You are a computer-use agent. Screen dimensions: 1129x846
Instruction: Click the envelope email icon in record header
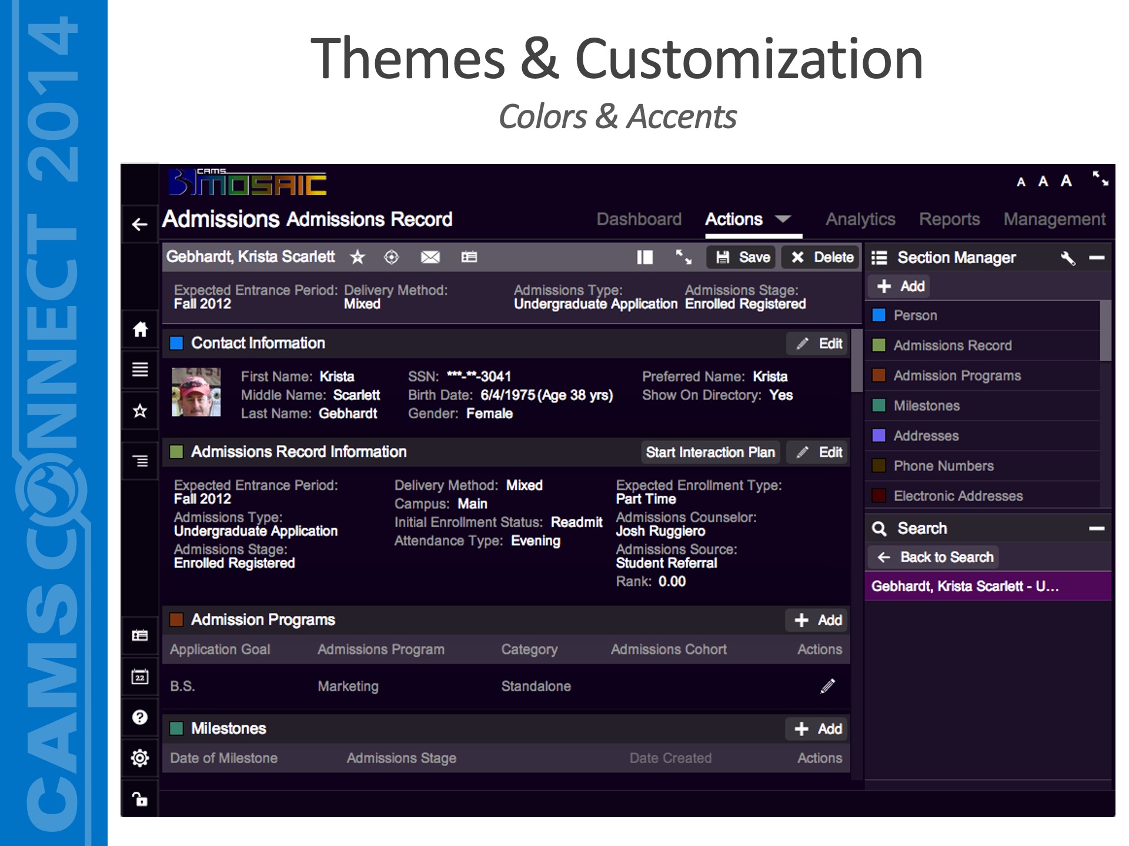pos(430,257)
